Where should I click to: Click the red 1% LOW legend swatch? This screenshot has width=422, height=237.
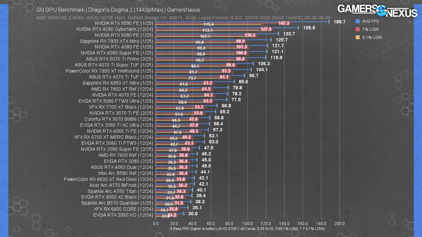[358, 29]
